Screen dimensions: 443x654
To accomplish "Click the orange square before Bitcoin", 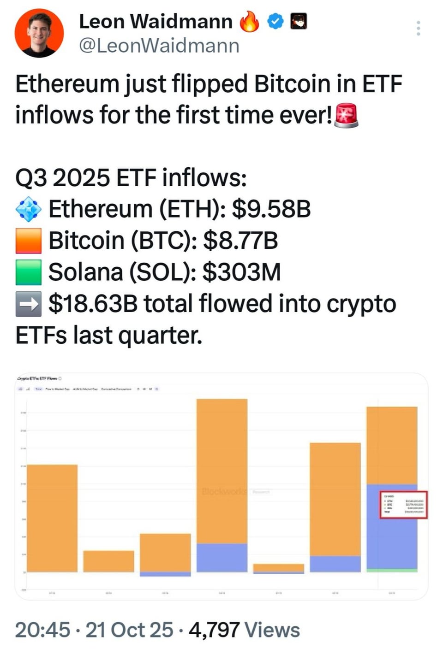I will click(x=28, y=241).
